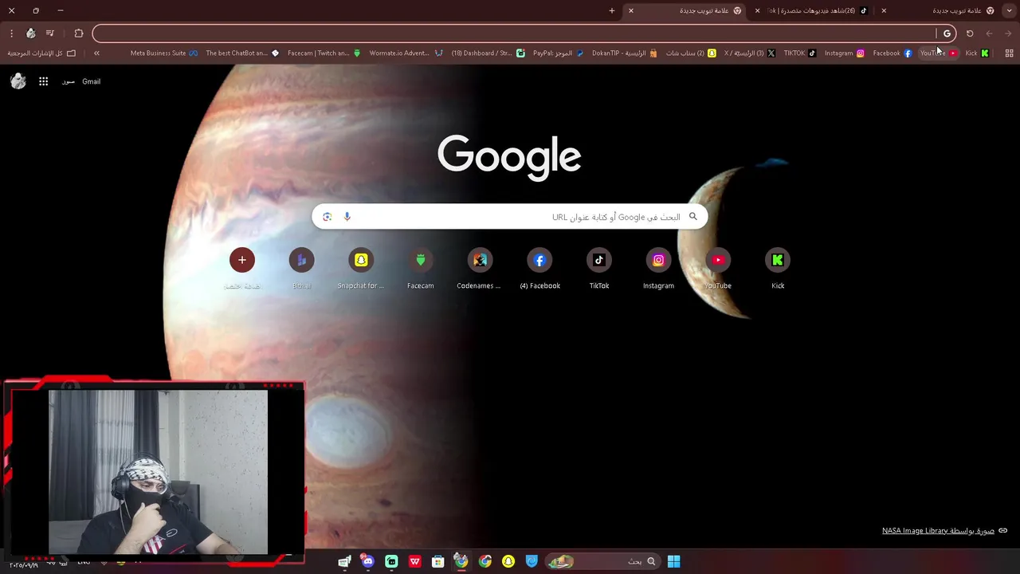
Task: Open a new tab with plus button
Action: [x=612, y=10]
